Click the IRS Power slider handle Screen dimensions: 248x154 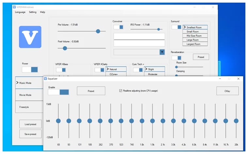(159, 29)
